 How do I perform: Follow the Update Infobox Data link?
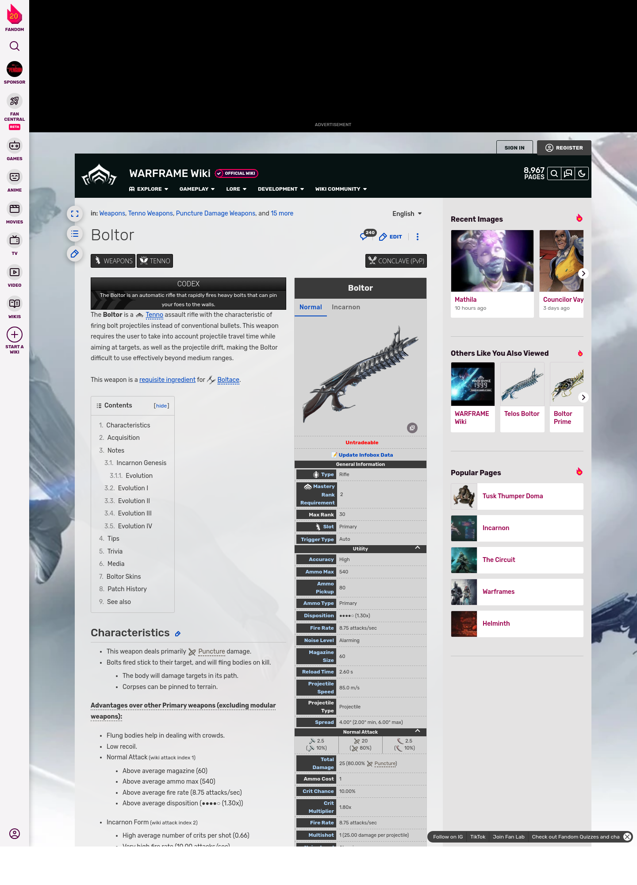(365, 455)
